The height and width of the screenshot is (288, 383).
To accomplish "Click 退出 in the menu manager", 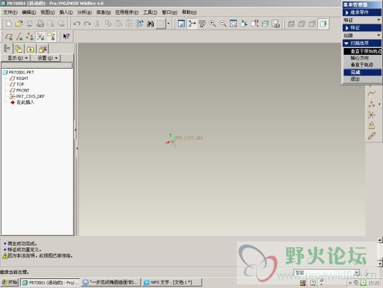I will 362,79.
